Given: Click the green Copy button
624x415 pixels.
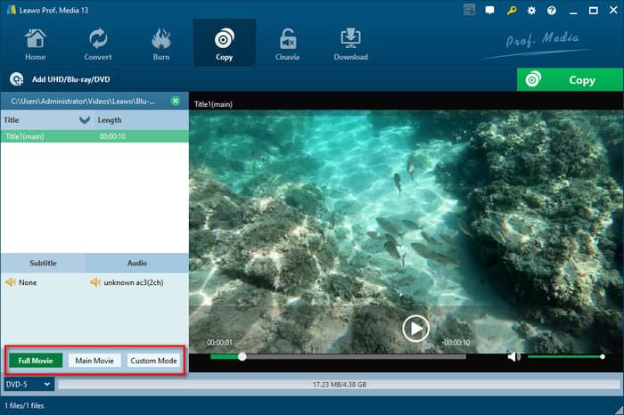Looking at the screenshot, I should (570, 80).
